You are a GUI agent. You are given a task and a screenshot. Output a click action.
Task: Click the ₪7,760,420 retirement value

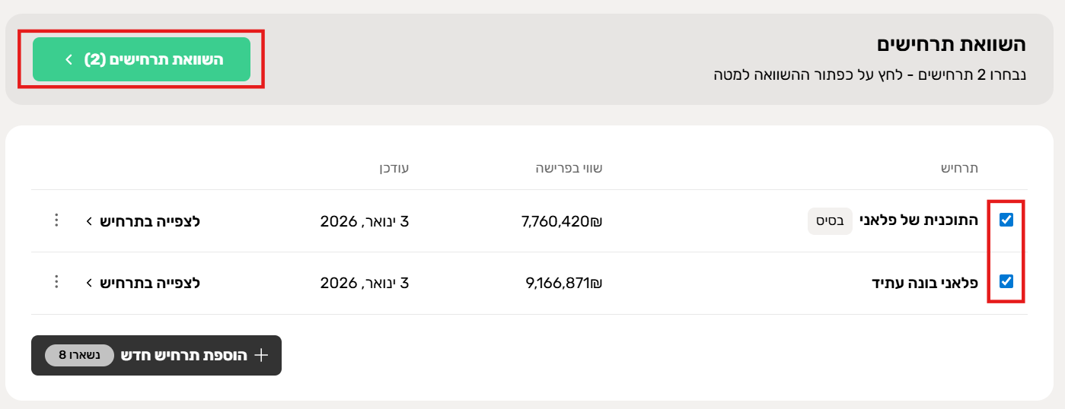pyautogui.click(x=563, y=221)
